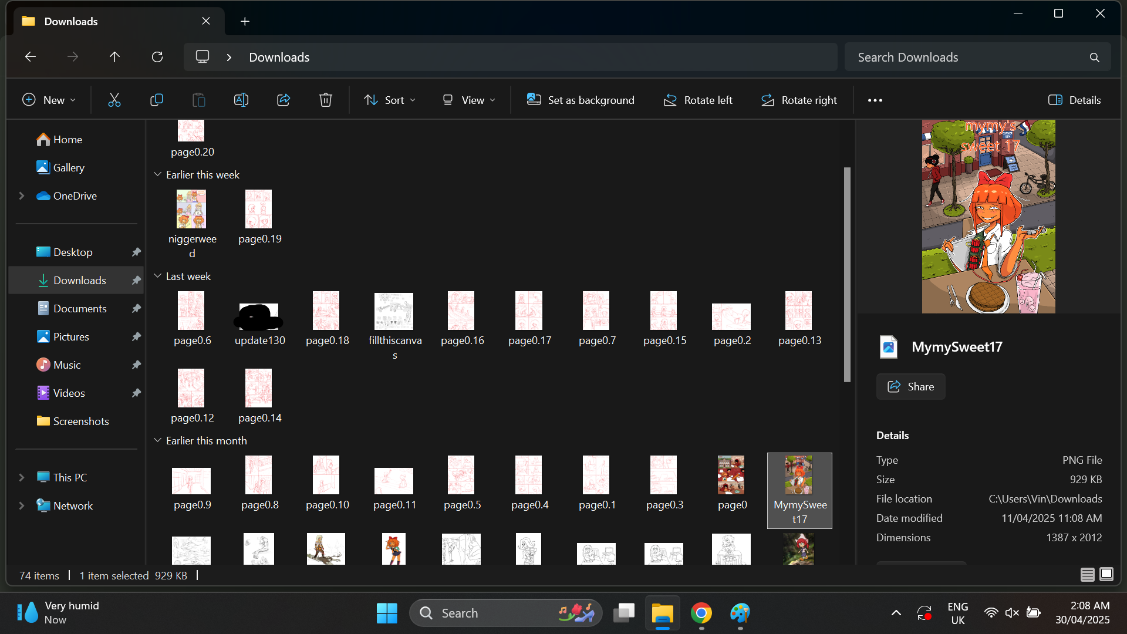Click the file list vertical scrollbar
1127x634 pixels.
tap(847, 276)
